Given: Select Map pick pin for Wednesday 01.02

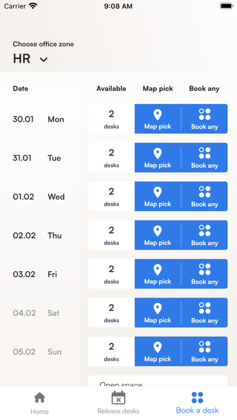Looking at the screenshot, I should [158, 192].
